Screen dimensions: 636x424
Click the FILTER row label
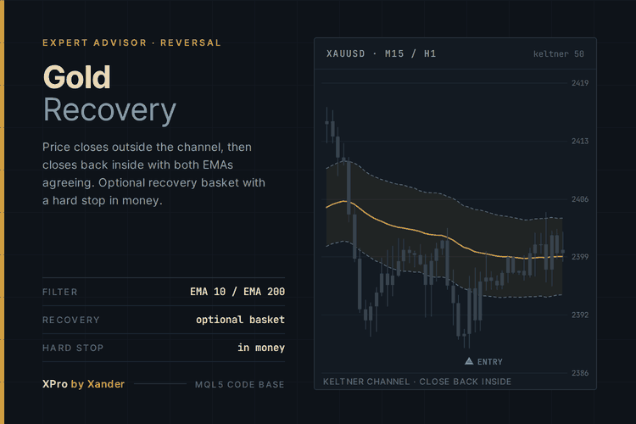(x=60, y=292)
